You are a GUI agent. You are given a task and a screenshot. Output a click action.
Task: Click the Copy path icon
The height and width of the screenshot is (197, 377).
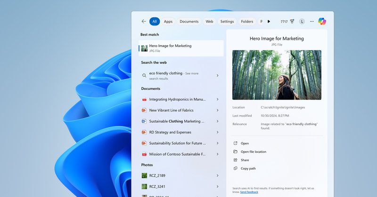[235, 168]
